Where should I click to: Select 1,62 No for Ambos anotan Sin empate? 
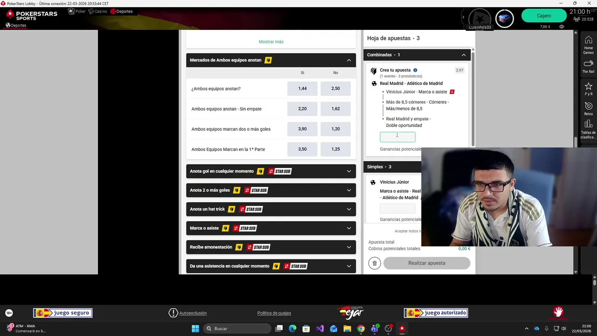(x=335, y=109)
